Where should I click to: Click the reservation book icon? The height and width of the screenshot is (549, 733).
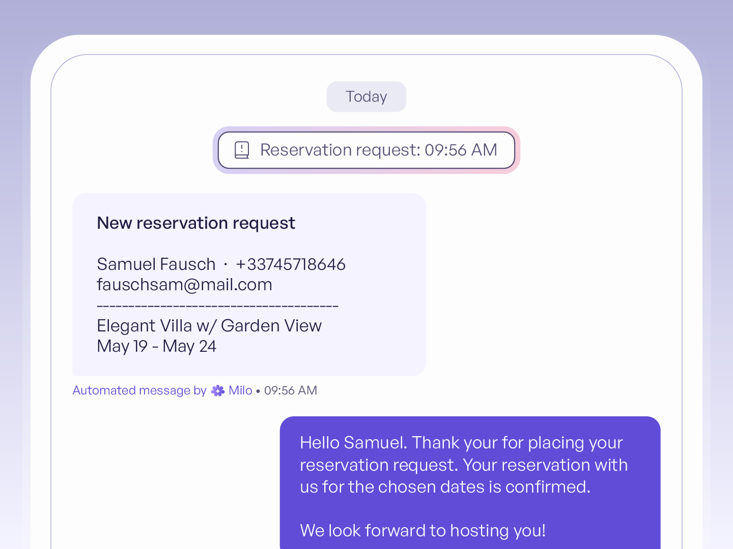tap(242, 150)
